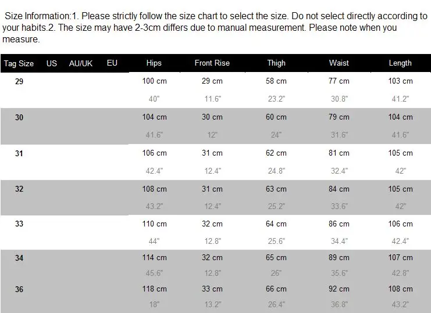Select the EU column header
Viewport: 431px width, 313px height.
tap(112, 63)
